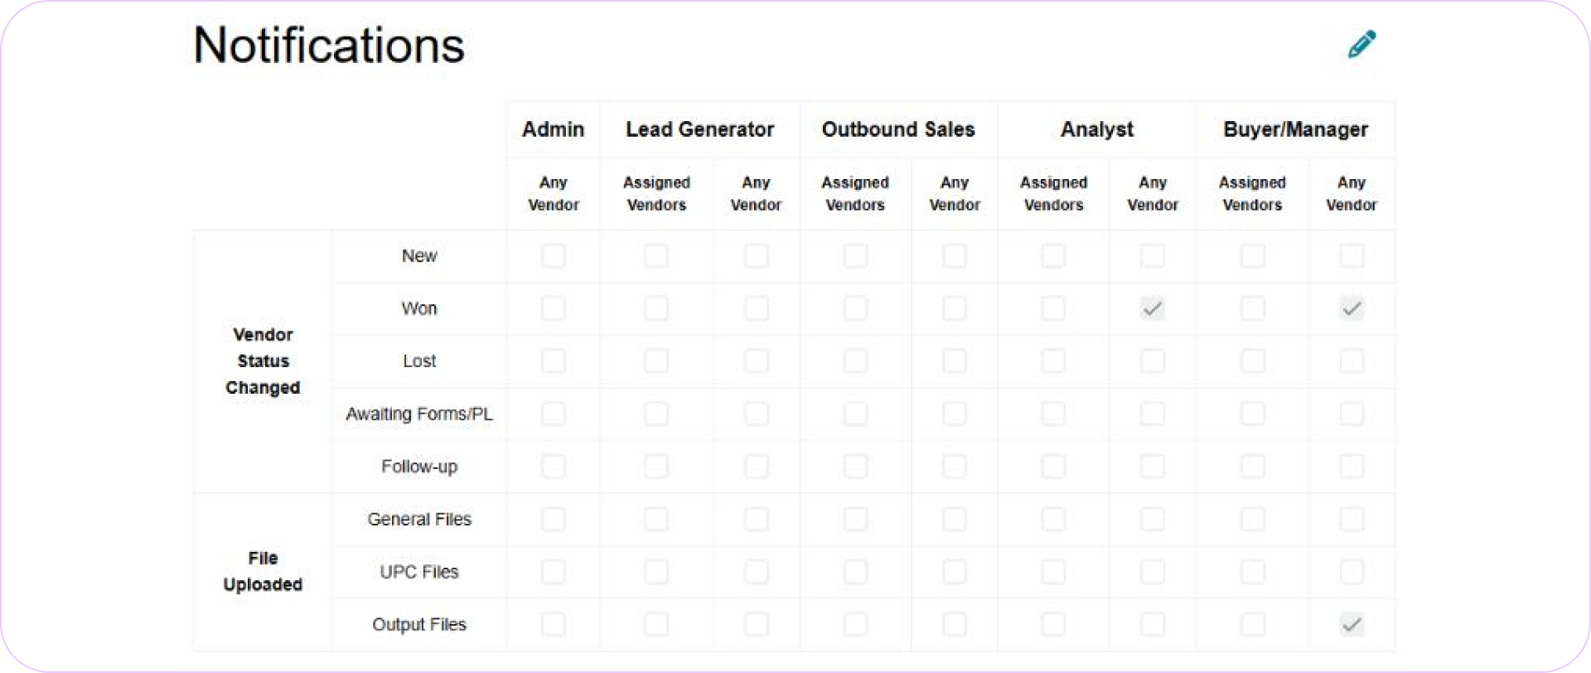Enable Analyst Assigned Vendors for UPC Files
The image size is (1591, 673).
(x=1053, y=571)
